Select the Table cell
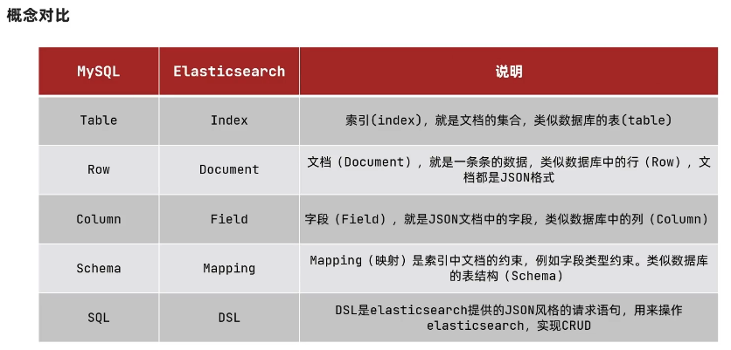731x350 pixels. [x=98, y=120]
